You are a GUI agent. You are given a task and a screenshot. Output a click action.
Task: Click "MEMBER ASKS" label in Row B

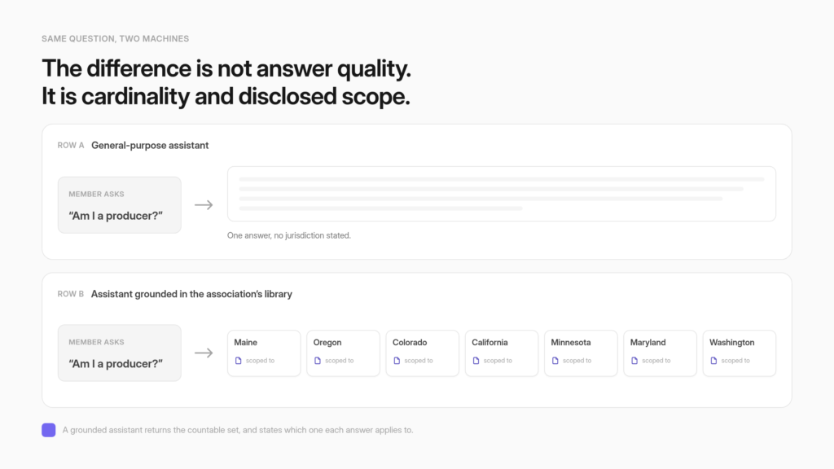(96, 342)
